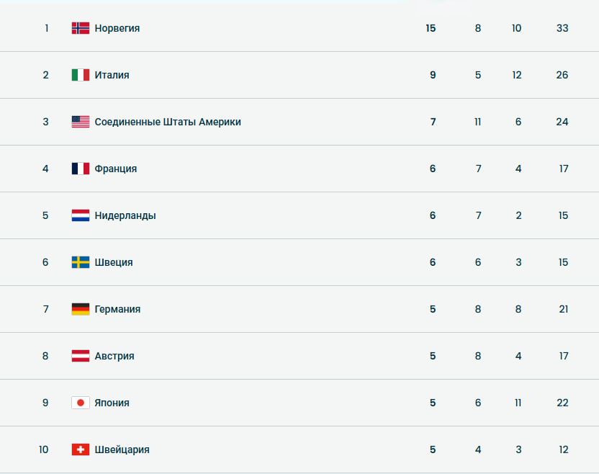Select Соединенные Штаты Америки country name
This screenshot has height=474, width=599.
[x=168, y=122]
